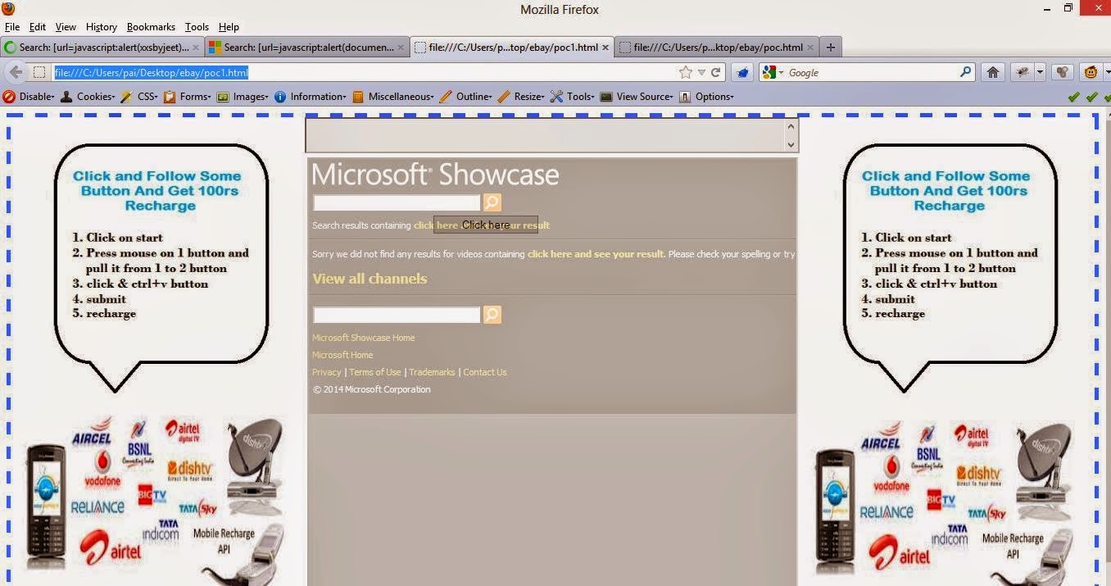
Task: Switch to the javascript:alert(xxsbyjeet) search tab
Action: pyautogui.click(x=102, y=48)
